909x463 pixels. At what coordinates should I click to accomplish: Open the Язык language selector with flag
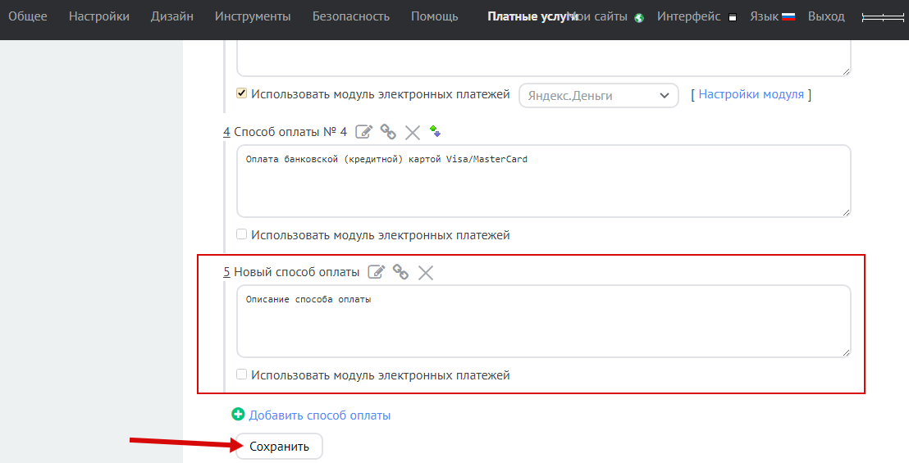click(772, 16)
